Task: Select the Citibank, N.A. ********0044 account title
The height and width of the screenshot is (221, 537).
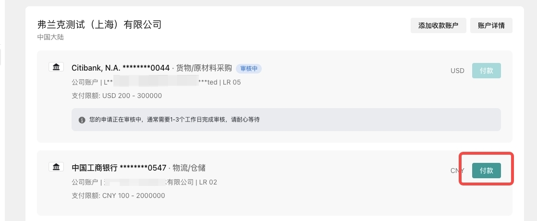Action: 121,68
